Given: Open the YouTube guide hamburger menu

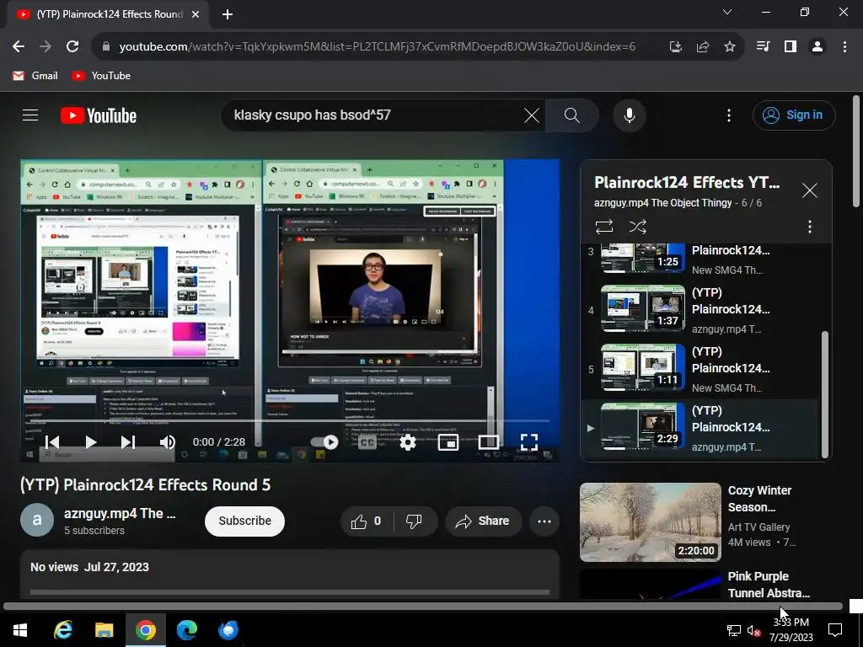Looking at the screenshot, I should 30,115.
